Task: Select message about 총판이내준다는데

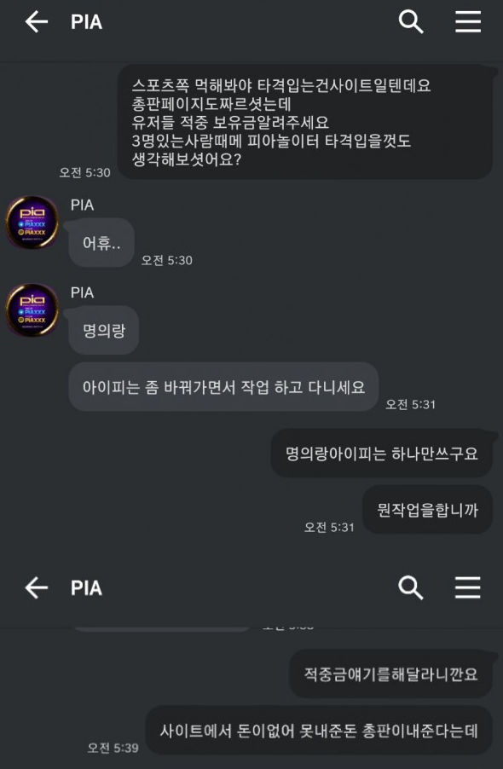Action: pyautogui.click(x=319, y=731)
